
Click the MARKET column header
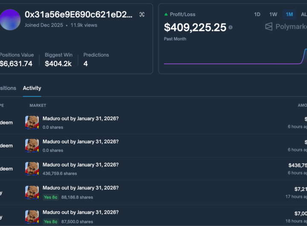(38, 105)
